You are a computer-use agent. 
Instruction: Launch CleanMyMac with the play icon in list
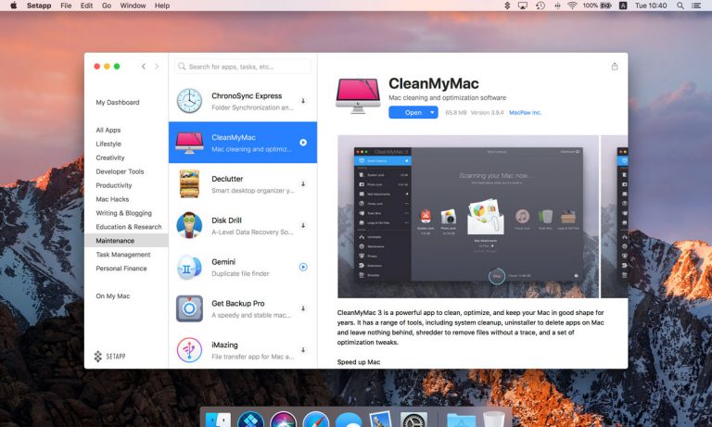(303, 143)
